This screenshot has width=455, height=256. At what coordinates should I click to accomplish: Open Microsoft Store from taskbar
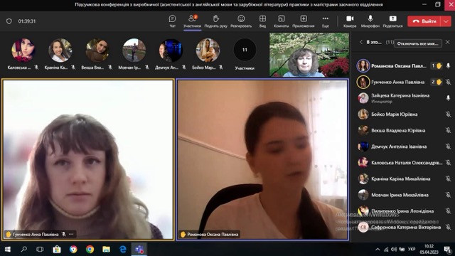pyautogui.click(x=57, y=250)
